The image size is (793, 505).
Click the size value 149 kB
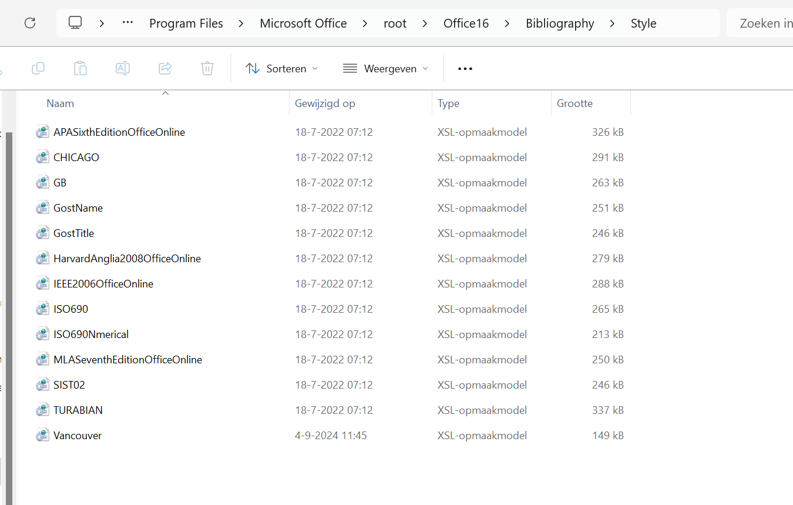tap(608, 436)
